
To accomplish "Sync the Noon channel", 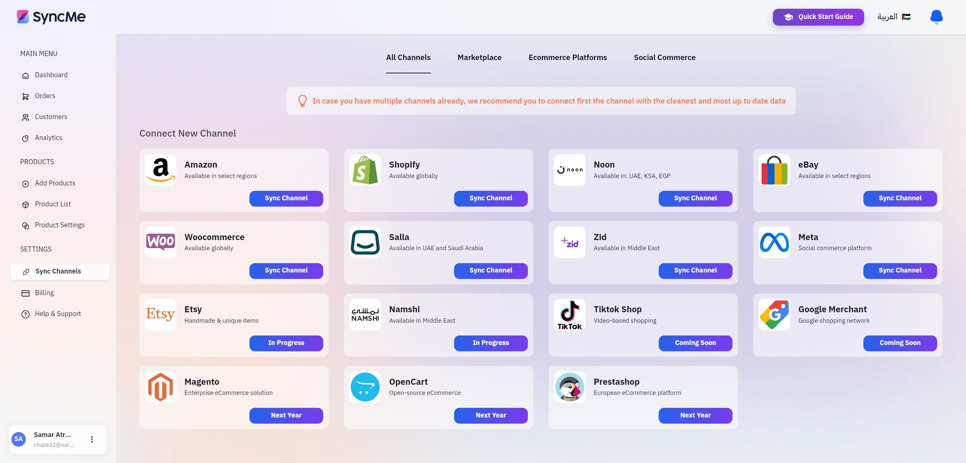I will click(x=695, y=198).
